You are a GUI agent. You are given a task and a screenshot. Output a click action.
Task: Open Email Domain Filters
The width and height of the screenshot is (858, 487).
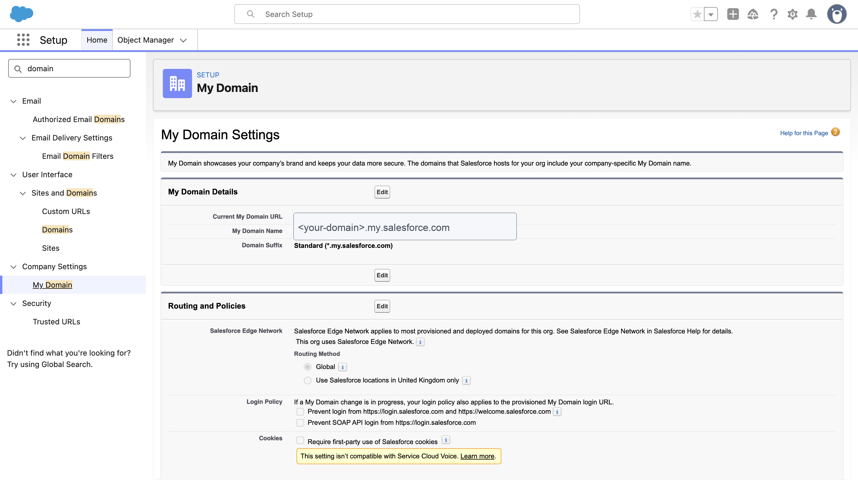[78, 156]
